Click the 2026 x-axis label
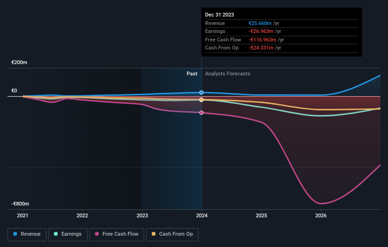Screen dimensions: 388x247 pos(321,216)
